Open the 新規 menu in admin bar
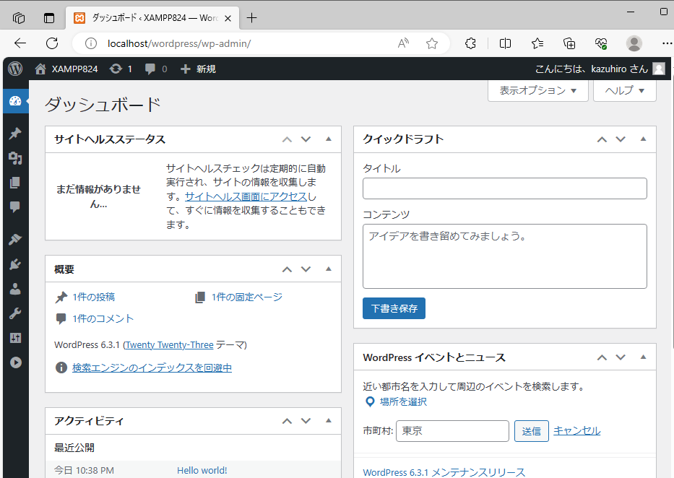 (x=198, y=69)
